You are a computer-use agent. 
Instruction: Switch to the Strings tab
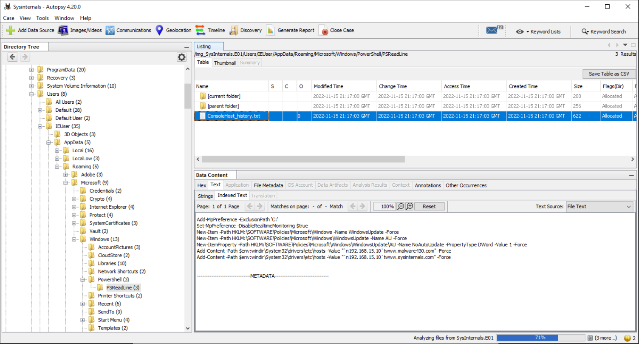point(205,196)
